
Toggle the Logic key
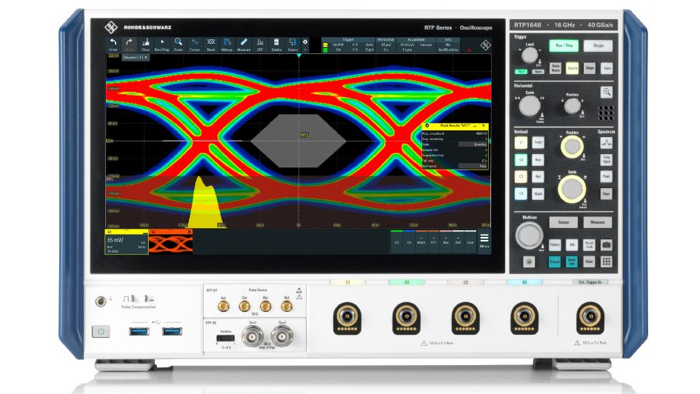point(539,143)
